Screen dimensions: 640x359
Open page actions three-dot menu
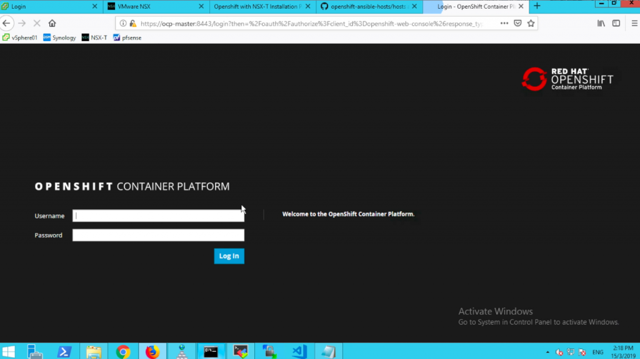click(504, 23)
